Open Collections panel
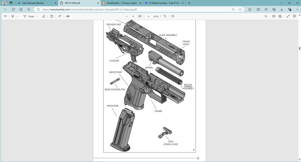Image resolution: width=301 pixels, height=162 pixels. [274, 9]
